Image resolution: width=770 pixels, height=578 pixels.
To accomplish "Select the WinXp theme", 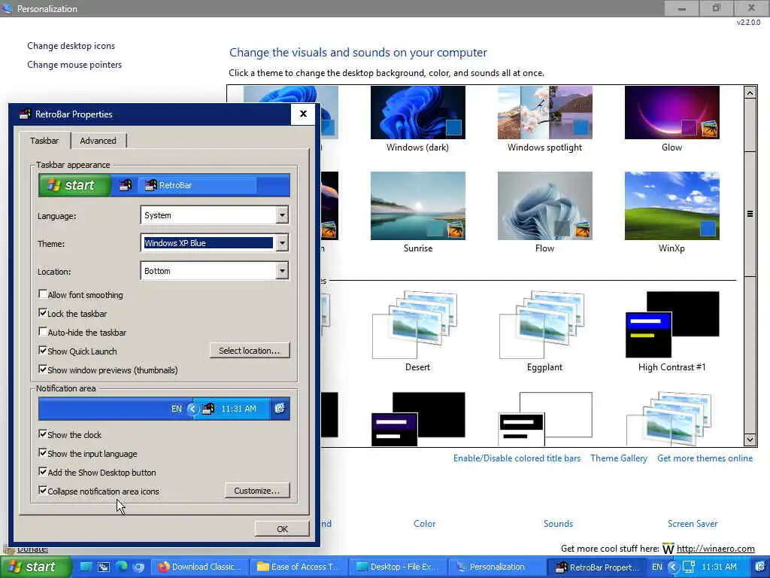I will pyautogui.click(x=671, y=212).
